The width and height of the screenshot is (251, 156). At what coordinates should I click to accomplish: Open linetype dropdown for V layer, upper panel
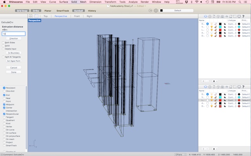[232, 27]
